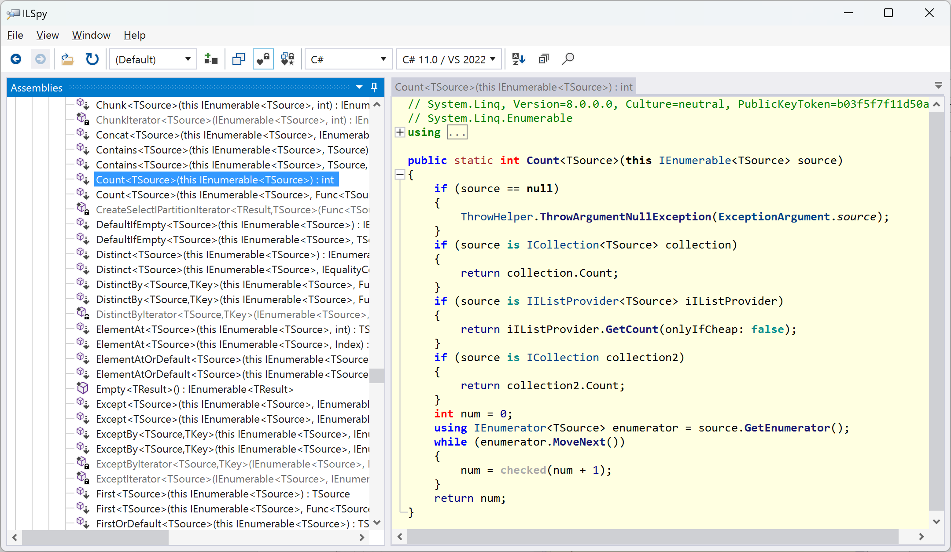Click icon of CreateSelectIPartitionIterator method
The width and height of the screenshot is (951, 552).
(83, 209)
